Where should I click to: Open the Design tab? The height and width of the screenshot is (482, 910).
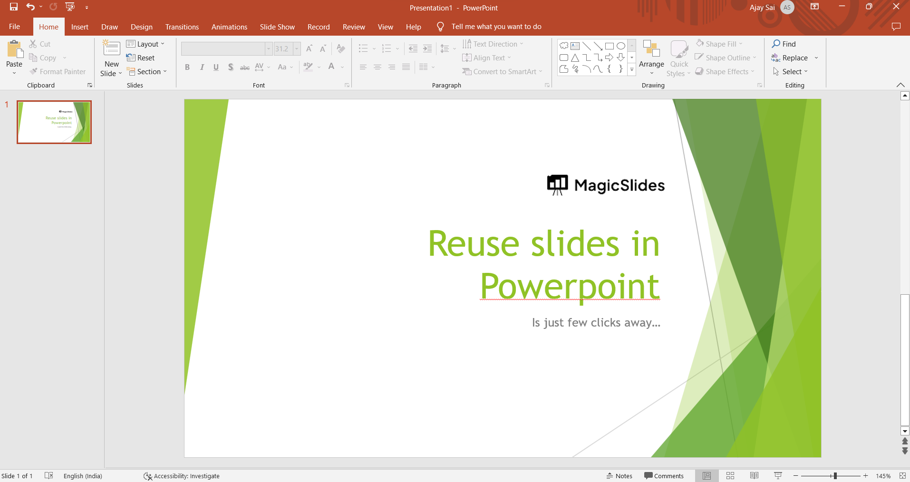(x=142, y=27)
